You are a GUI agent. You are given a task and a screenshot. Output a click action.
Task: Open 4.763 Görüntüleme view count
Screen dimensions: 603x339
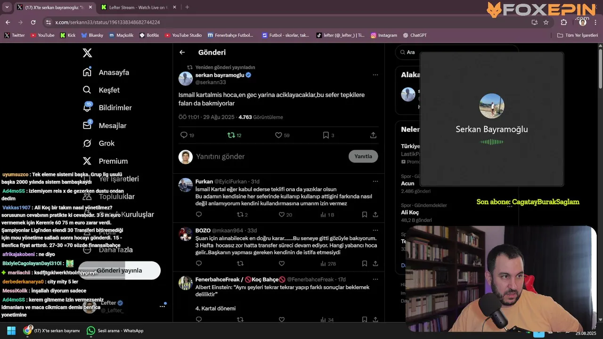click(261, 117)
